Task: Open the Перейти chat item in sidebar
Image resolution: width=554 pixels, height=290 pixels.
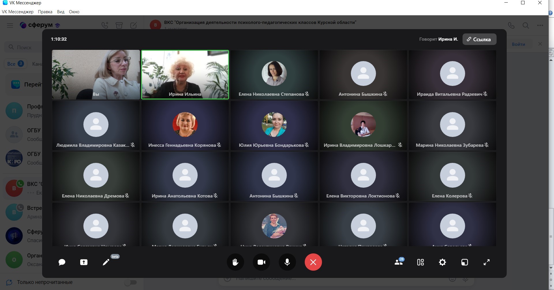Action: (24, 84)
